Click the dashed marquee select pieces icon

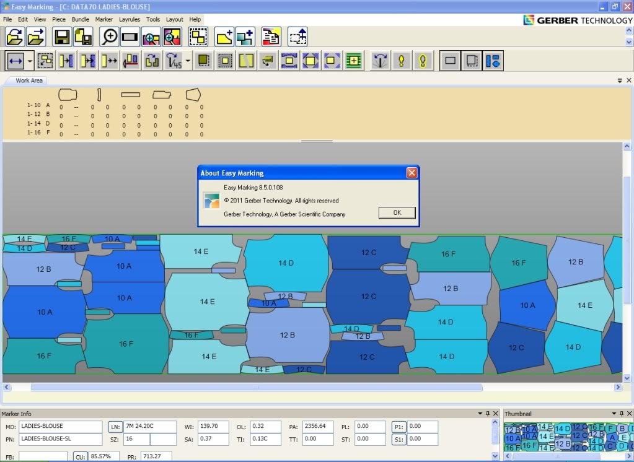198,37
